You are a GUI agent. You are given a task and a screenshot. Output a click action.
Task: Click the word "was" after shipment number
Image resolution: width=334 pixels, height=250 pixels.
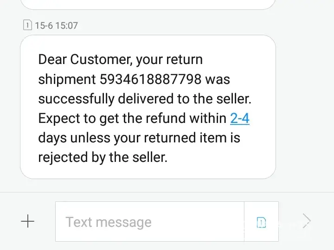(x=218, y=79)
